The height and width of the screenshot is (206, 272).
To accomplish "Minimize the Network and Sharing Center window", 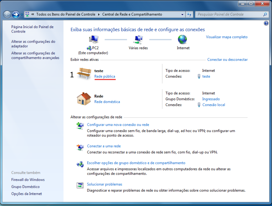I will [x=243, y=3].
